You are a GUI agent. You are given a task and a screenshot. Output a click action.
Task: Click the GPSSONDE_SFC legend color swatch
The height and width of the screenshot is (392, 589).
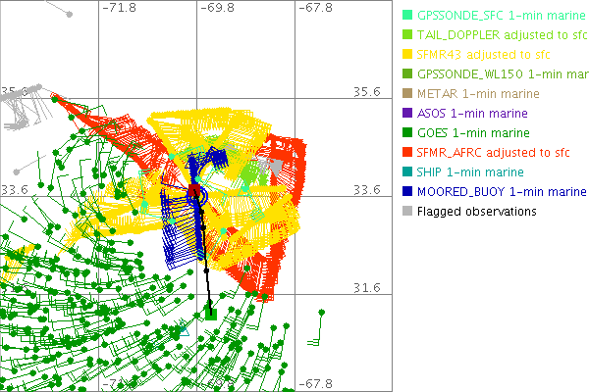pos(407,16)
